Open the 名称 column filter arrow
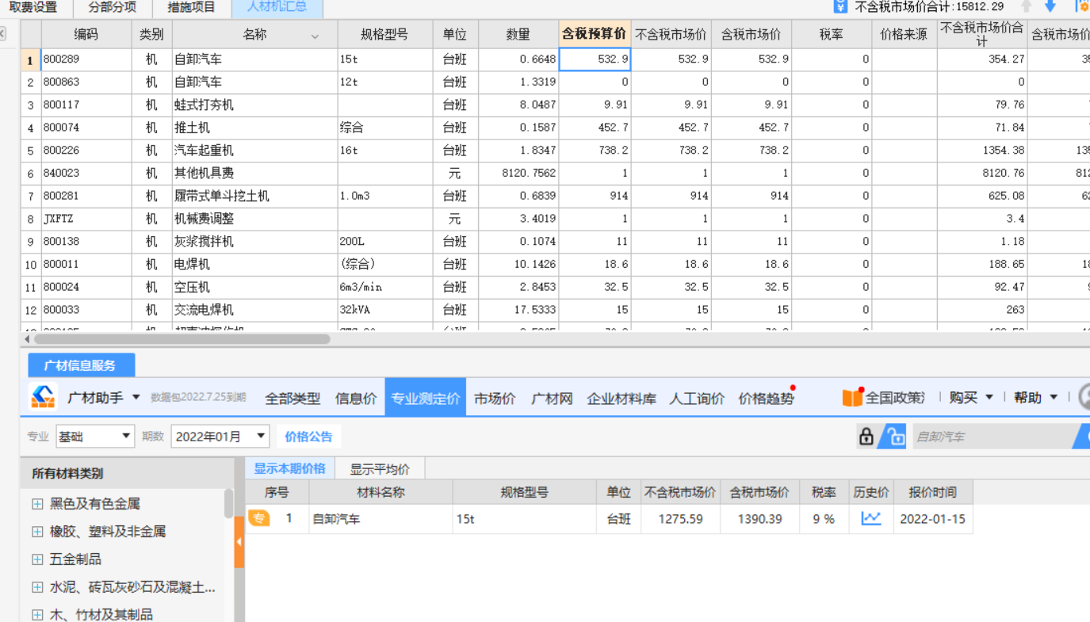 point(316,36)
